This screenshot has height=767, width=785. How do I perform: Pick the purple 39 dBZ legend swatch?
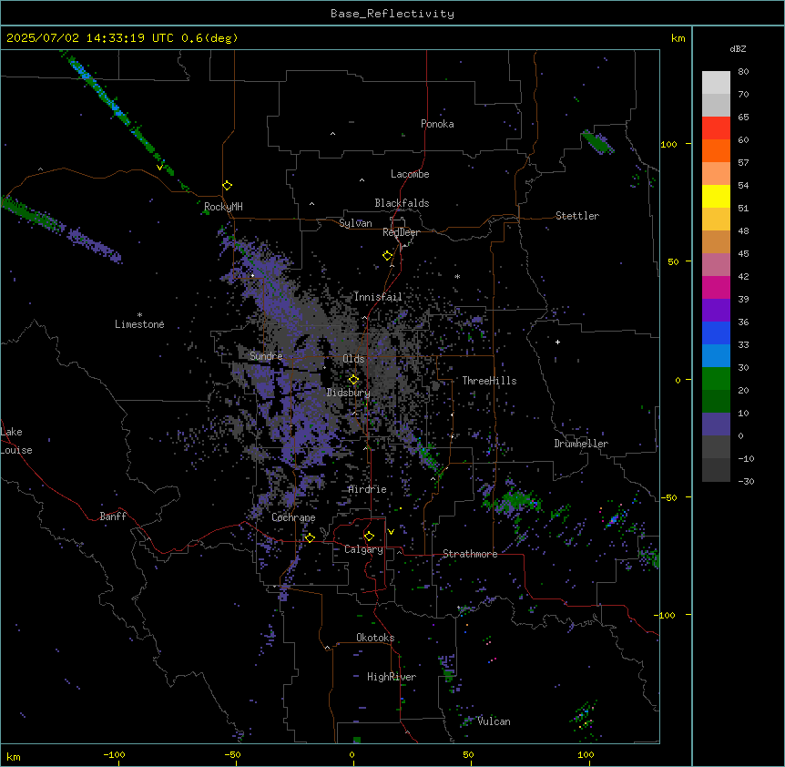point(716,310)
